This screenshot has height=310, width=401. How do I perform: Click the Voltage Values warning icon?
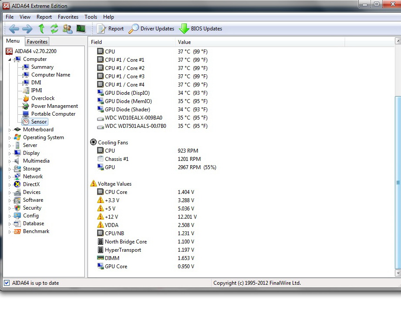(x=93, y=183)
